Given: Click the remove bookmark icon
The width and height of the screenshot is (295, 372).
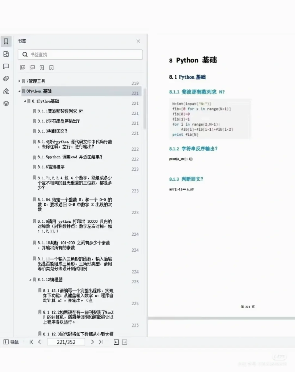Looking at the screenshot, I should [x=51, y=68].
